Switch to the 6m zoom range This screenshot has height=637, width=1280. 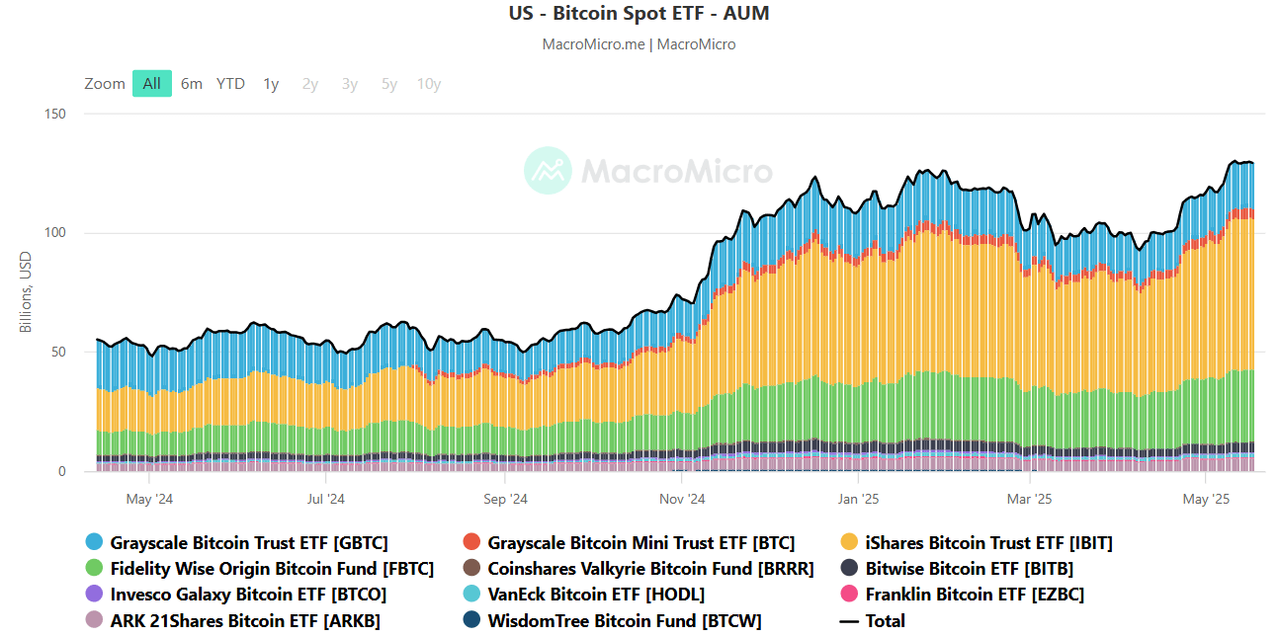coord(191,84)
